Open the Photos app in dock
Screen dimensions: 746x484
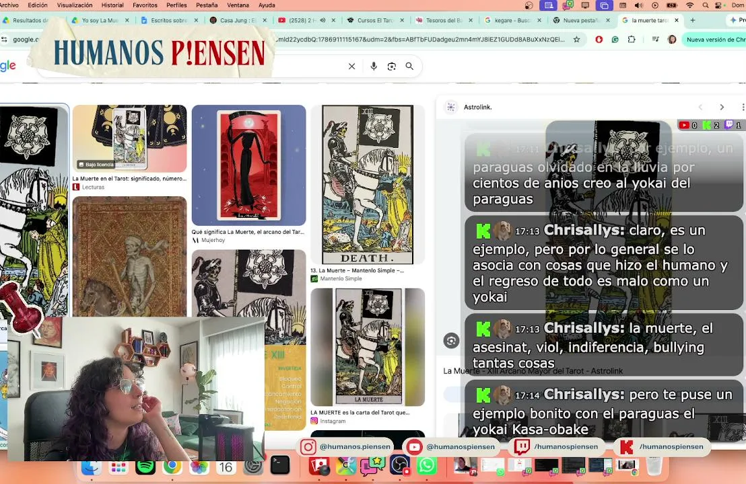[199, 467]
